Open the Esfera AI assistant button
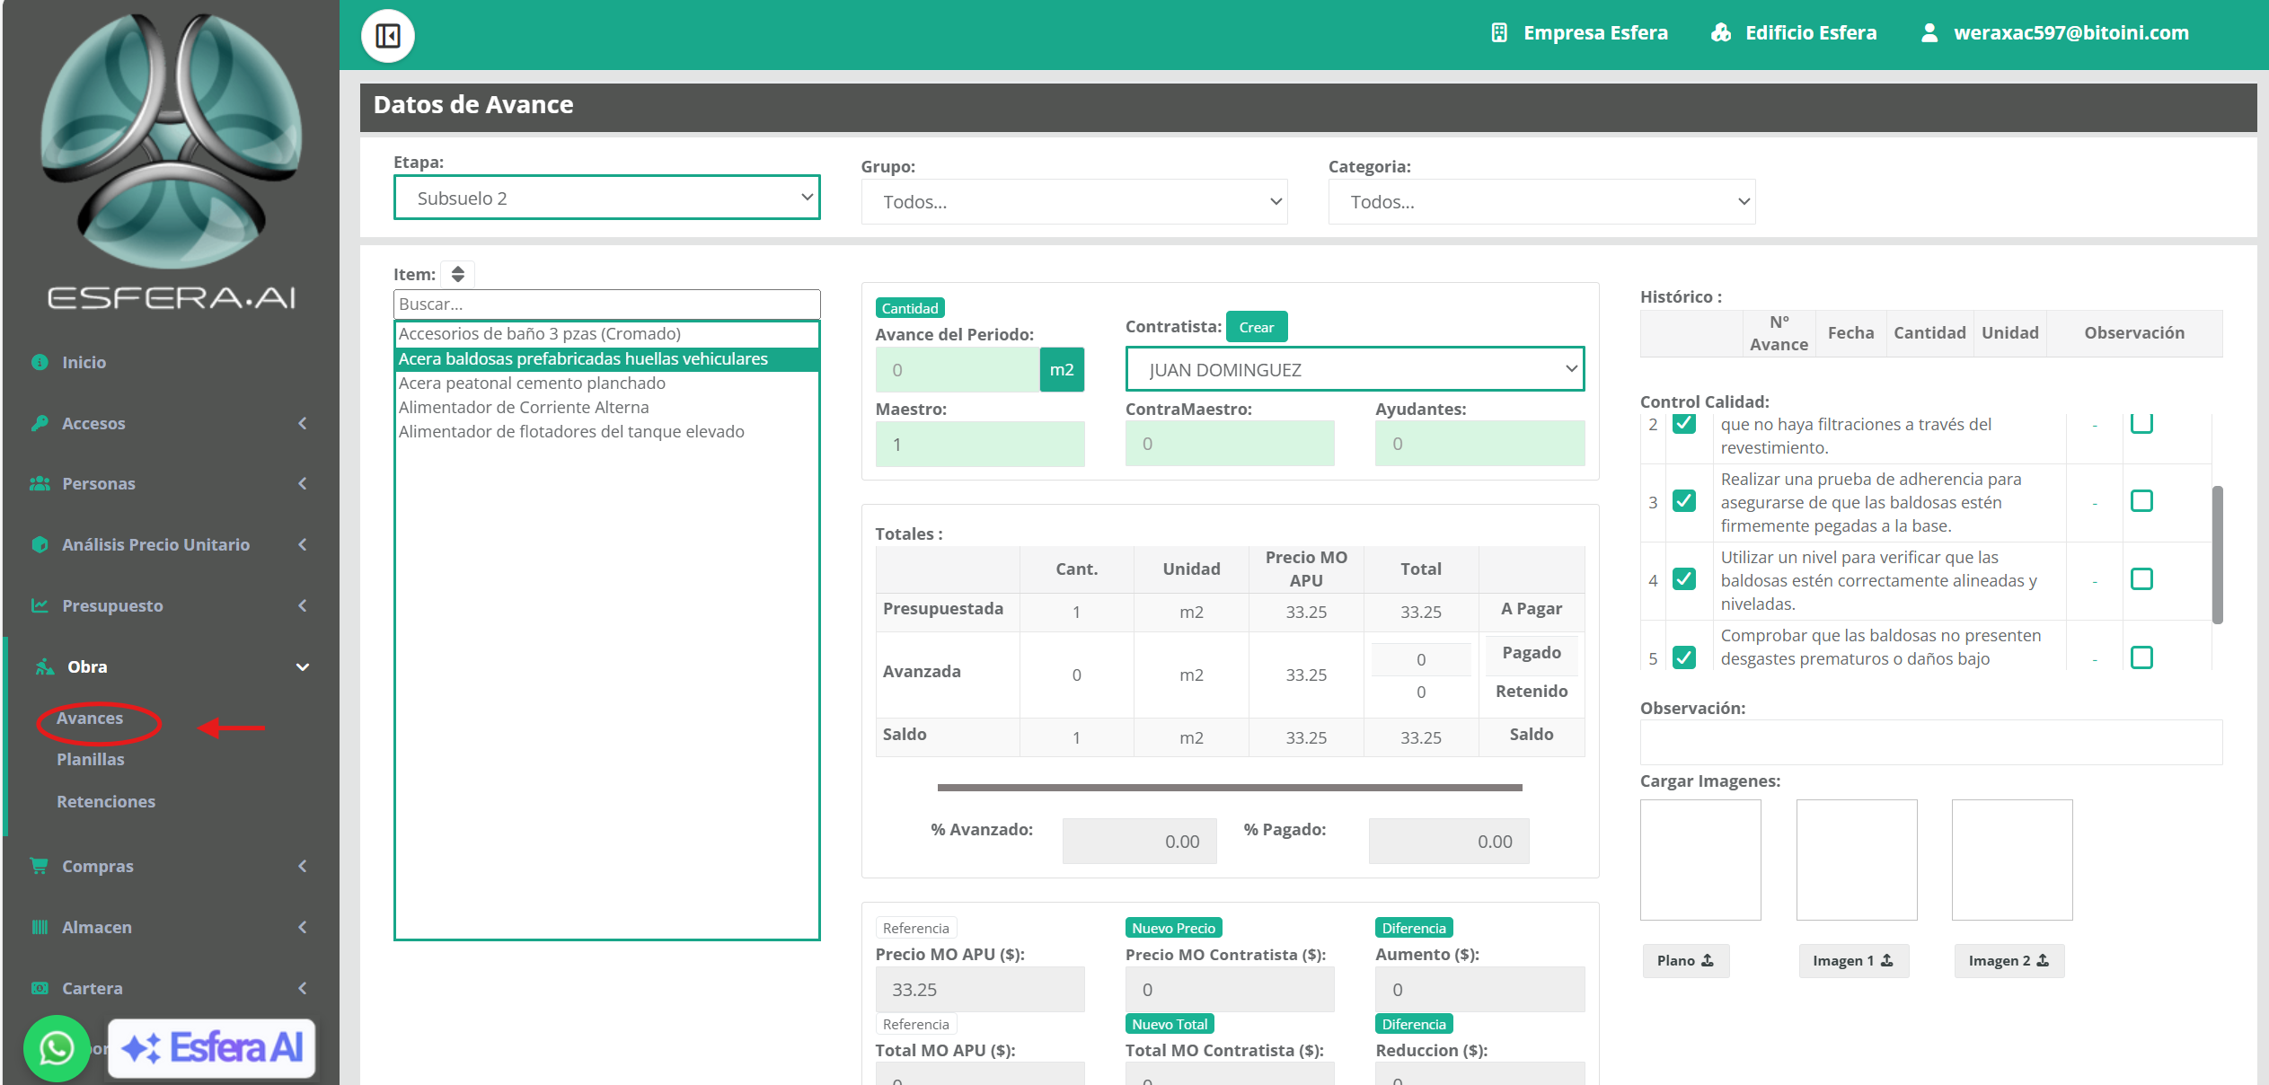This screenshot has height=1085, width=2269. tap(212, 1047)
